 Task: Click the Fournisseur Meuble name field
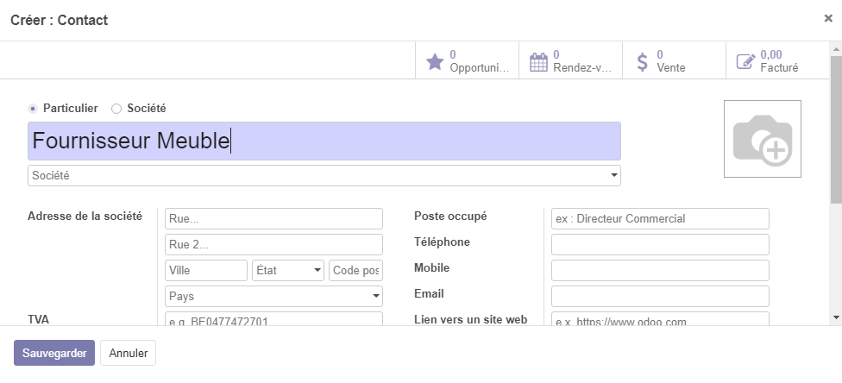324,141
